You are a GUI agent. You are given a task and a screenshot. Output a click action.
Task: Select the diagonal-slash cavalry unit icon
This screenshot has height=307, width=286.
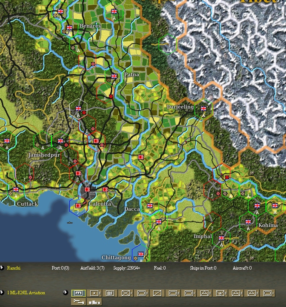coord(157,293)
